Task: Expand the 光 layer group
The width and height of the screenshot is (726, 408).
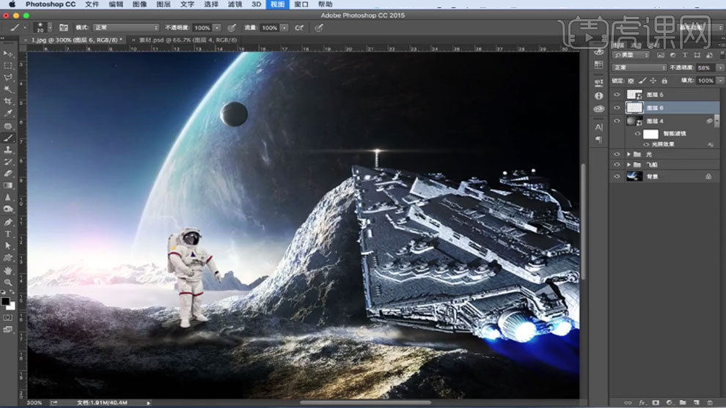Action: click(628, 154)
